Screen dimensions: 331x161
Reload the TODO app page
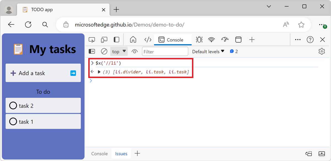pos(28,24)
